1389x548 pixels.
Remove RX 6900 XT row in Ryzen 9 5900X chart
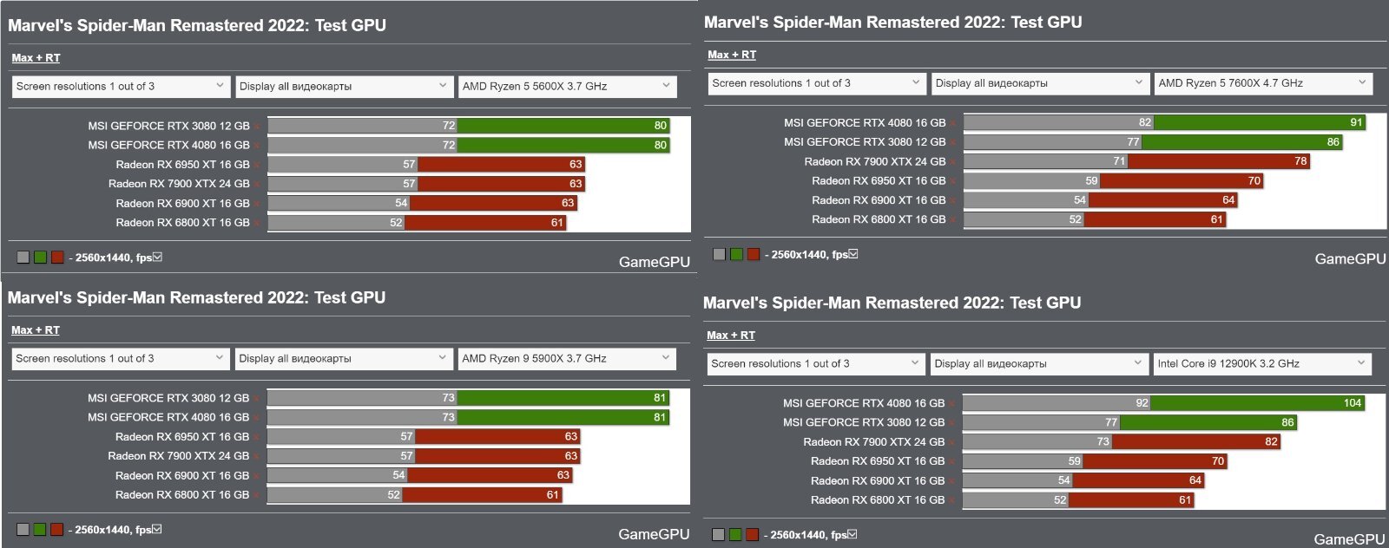pos(256,476)
